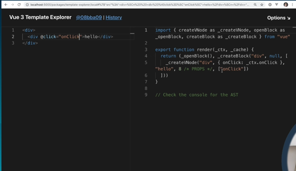The image size is (296, 171).
Task: Open the History link
Action: click(114, 17)
